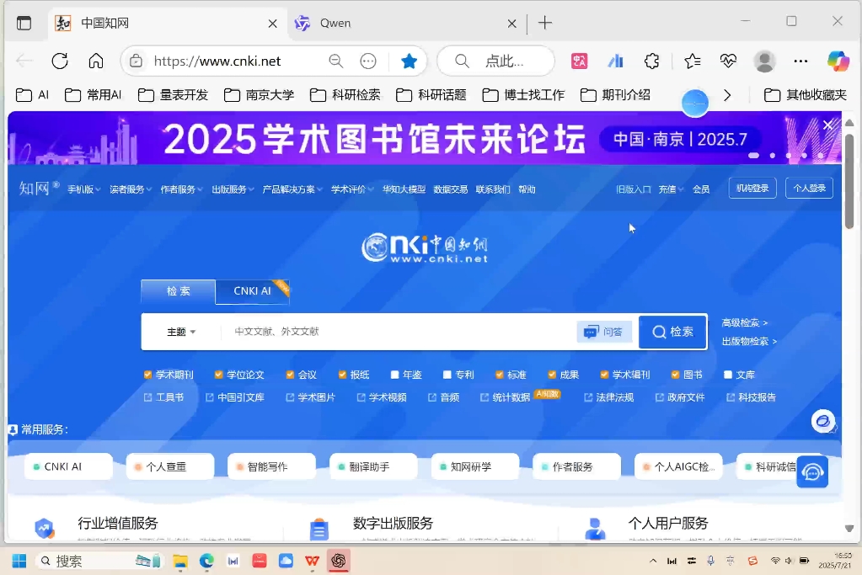This screenshot has height=575, width=862.
Task: Enable the 文库 checkbox
Action: point(728,375)
